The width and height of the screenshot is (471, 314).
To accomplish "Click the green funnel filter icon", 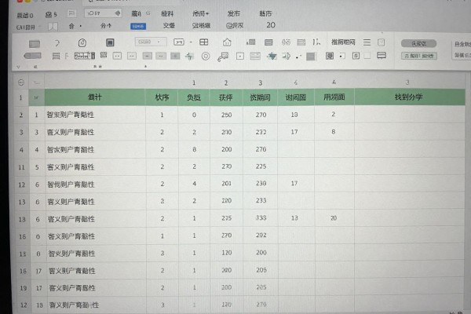I will point(272,57).
